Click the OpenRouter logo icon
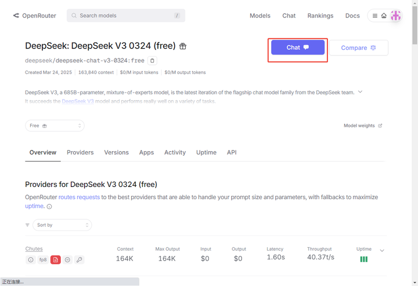418x286 pixels. click(16, 16)
